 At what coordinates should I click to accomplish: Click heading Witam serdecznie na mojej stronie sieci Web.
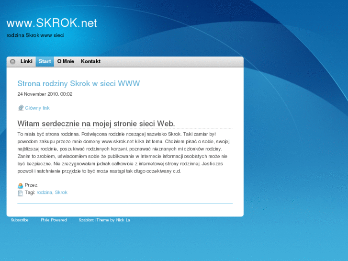(96, 124)
